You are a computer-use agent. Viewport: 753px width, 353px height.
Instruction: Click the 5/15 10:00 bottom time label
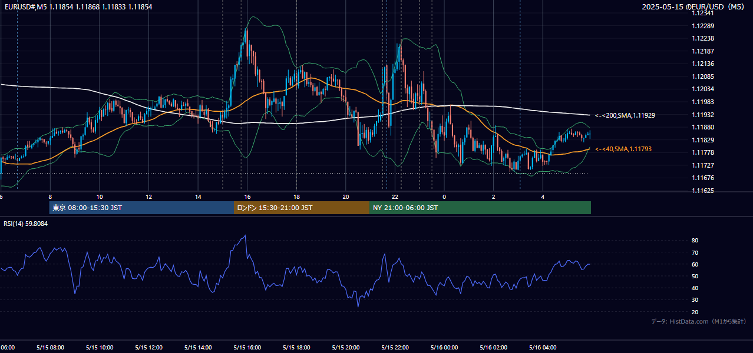(x=100, y=348)
